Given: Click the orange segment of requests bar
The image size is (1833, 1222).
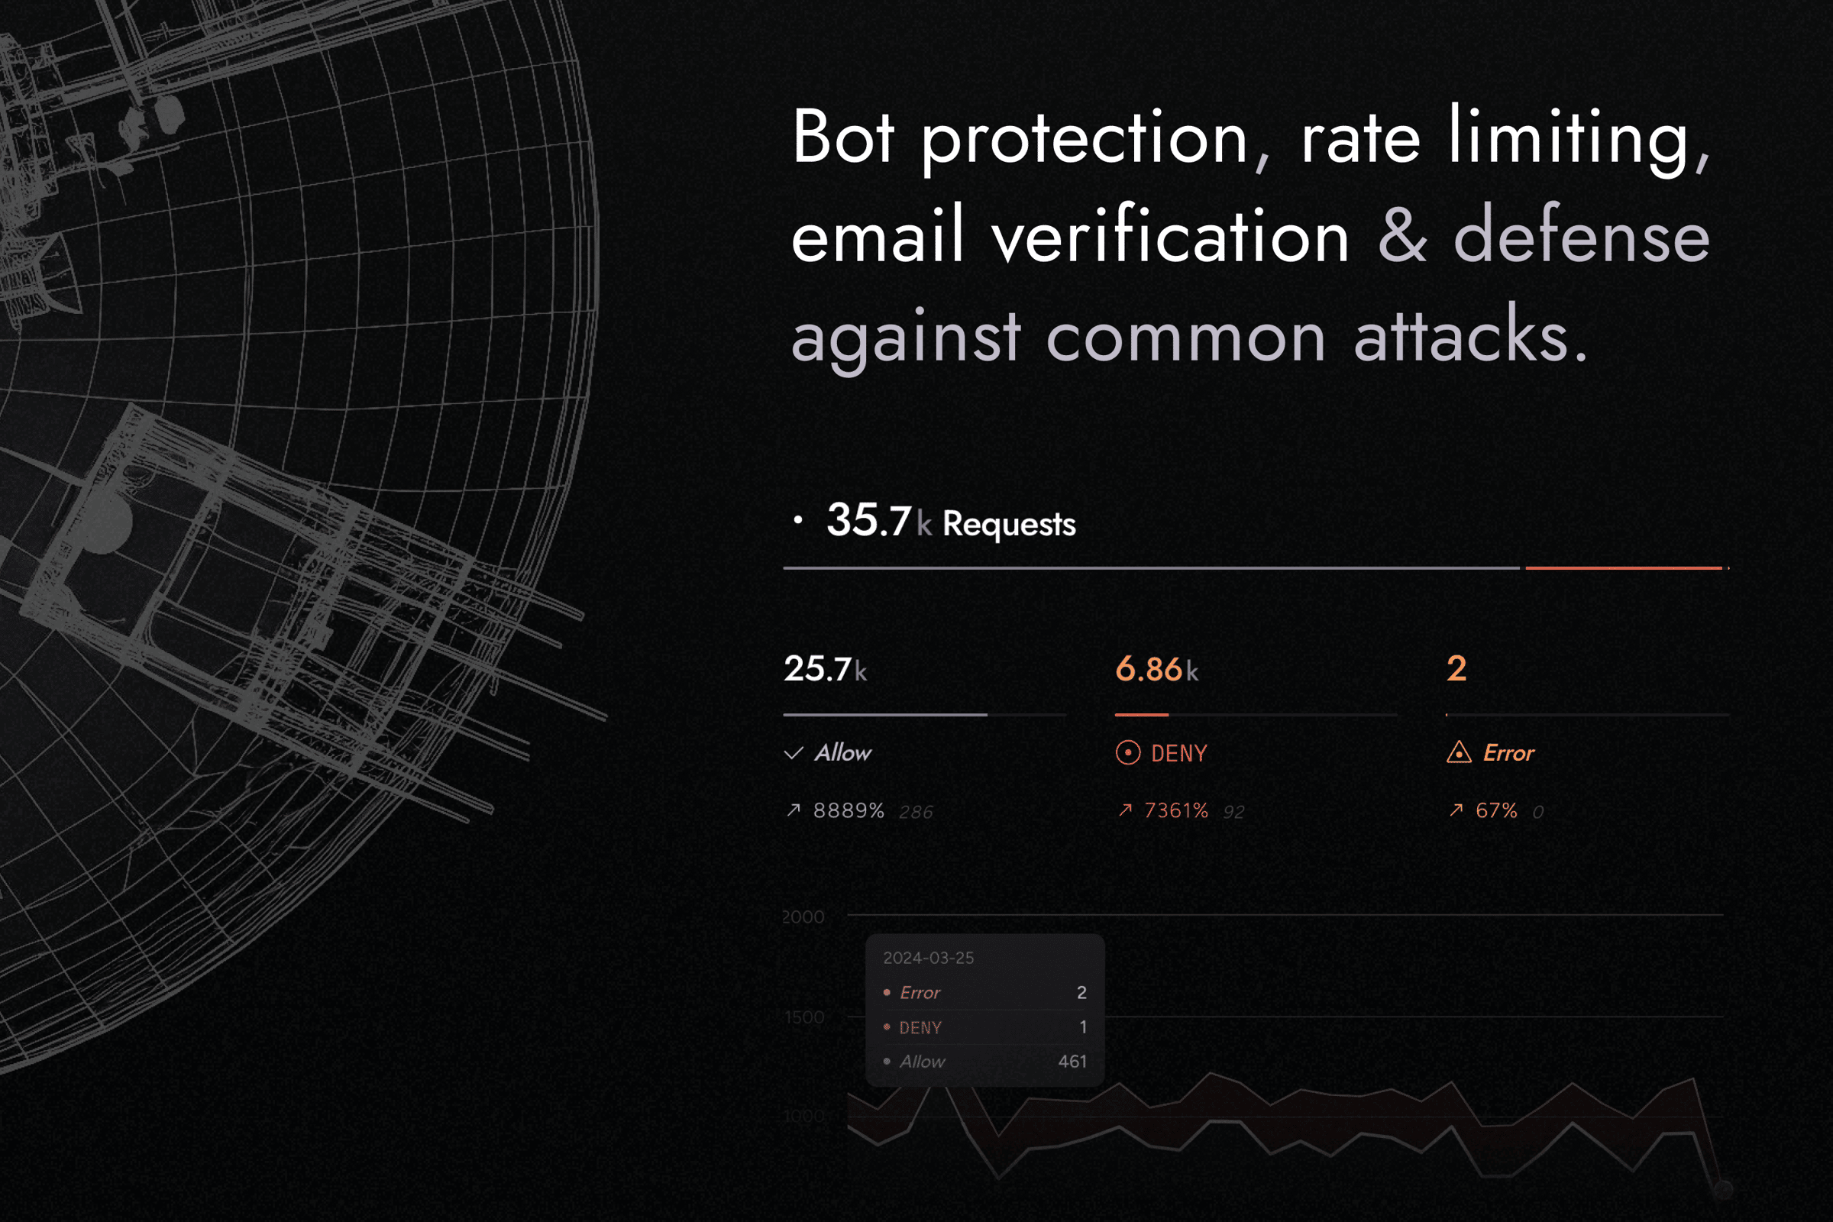Looking at the screenshot, I should (1624, 568).
